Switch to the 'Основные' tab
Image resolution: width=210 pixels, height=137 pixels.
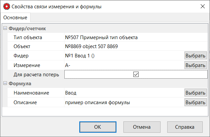(16, 17)
